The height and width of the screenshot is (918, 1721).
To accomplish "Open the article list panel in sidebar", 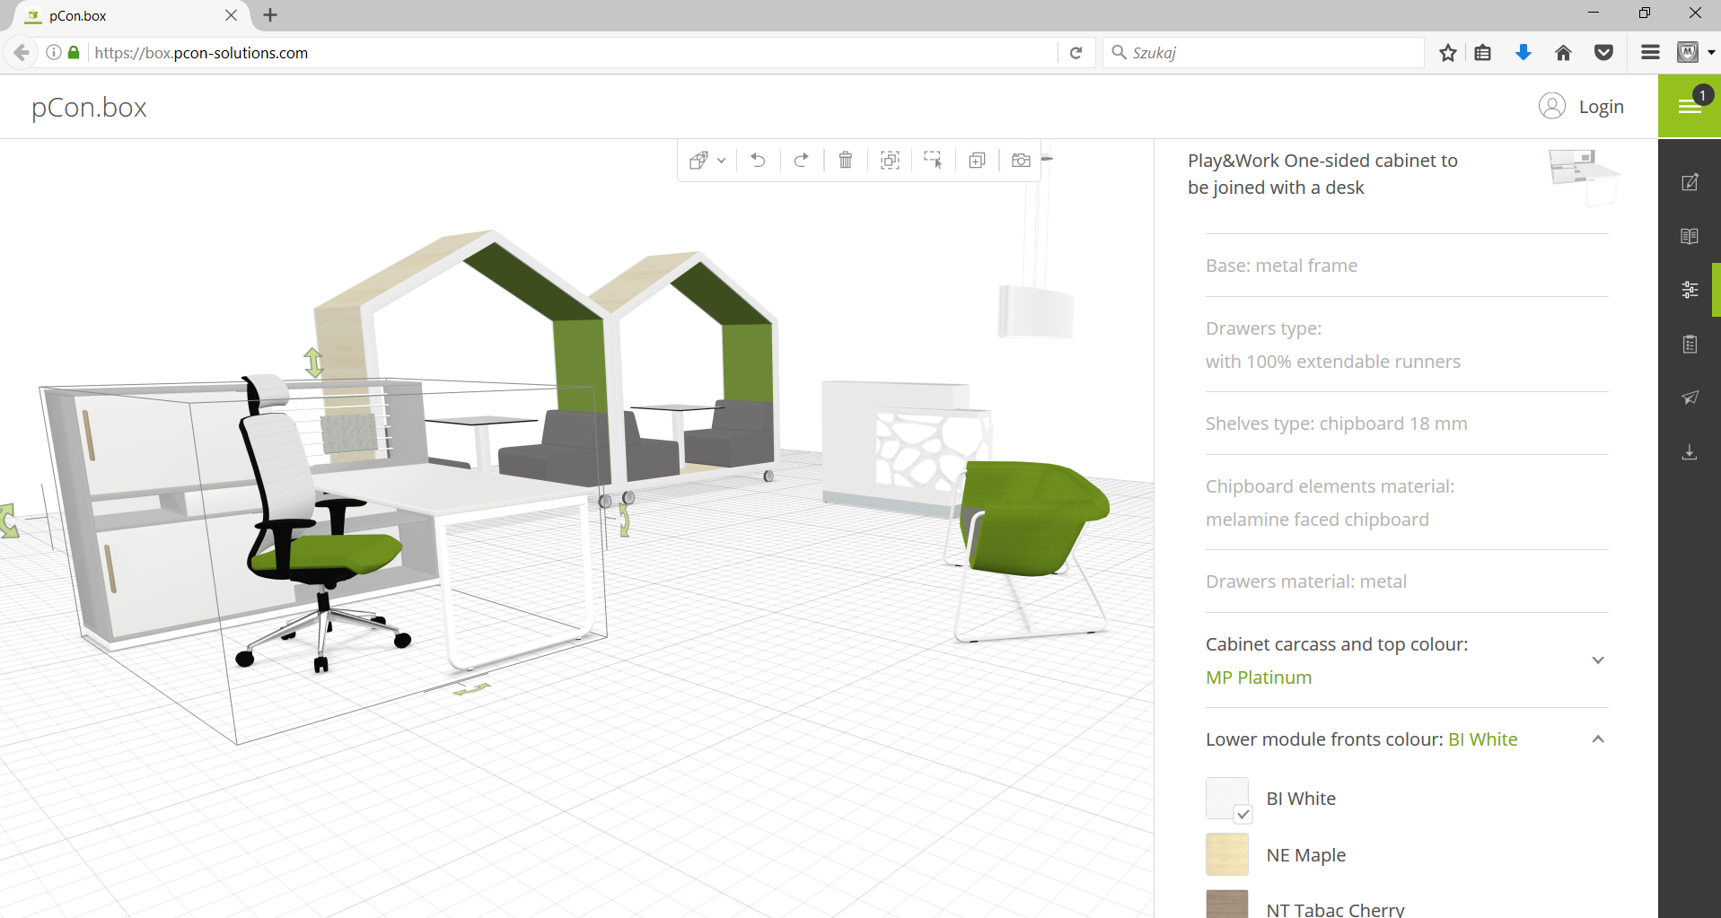I will [1690, 344].
